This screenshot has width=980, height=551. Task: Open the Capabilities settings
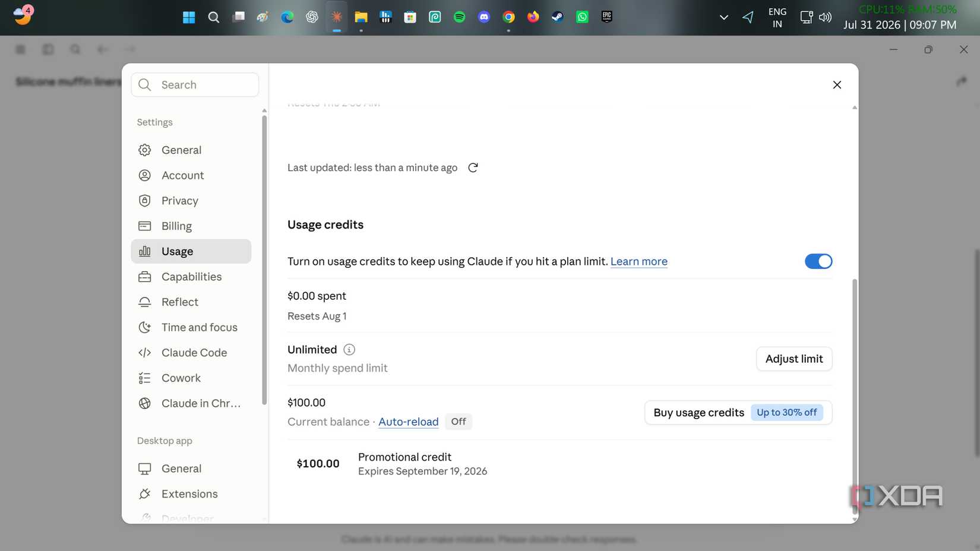(x=191, y=277)
